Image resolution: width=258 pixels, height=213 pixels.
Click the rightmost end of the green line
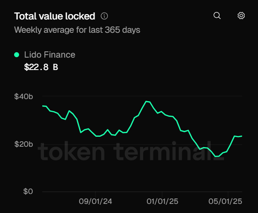coord(242,136)
